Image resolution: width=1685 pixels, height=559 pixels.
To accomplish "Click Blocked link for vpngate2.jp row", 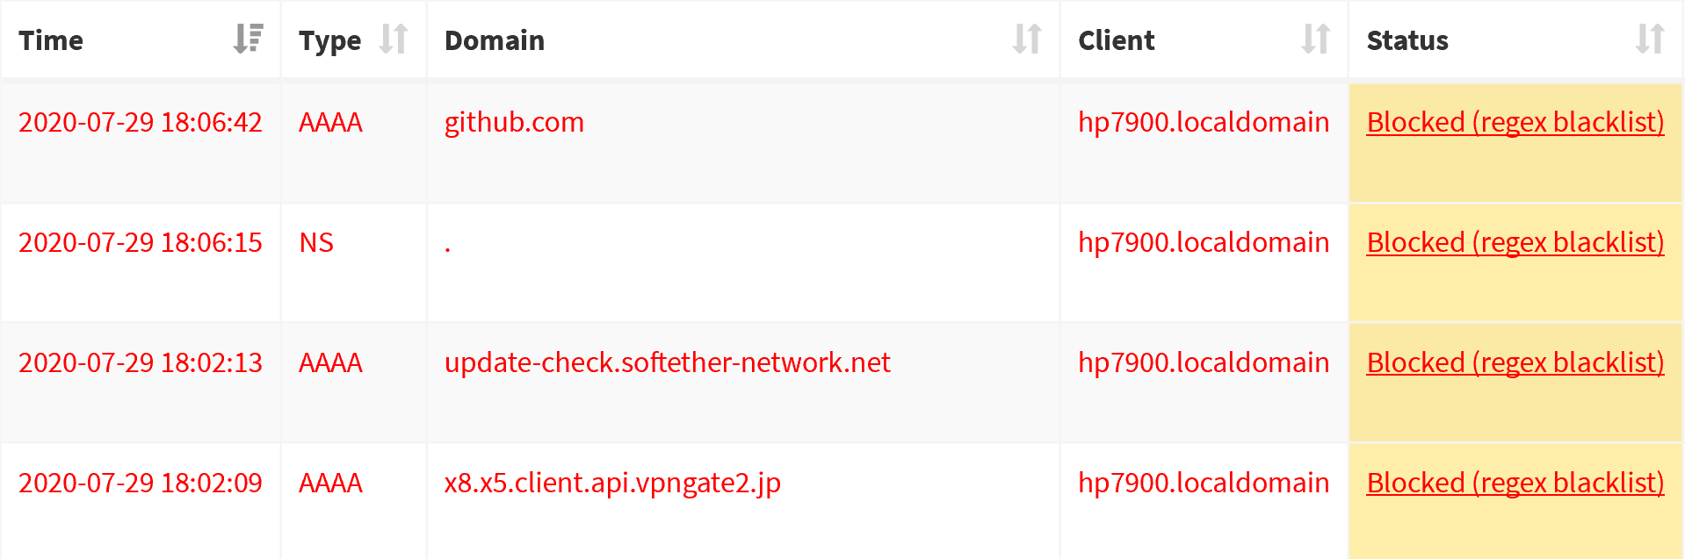I will (1515, 483).
